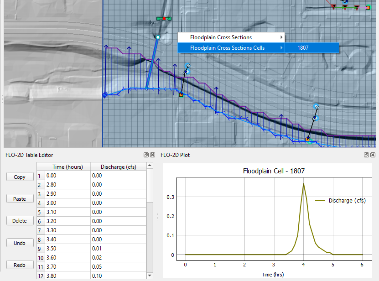Float the FLO-2D Table Editor panel
Viewport: 379px width, 281px height.
pyautogui.click(x=146, y=155)
